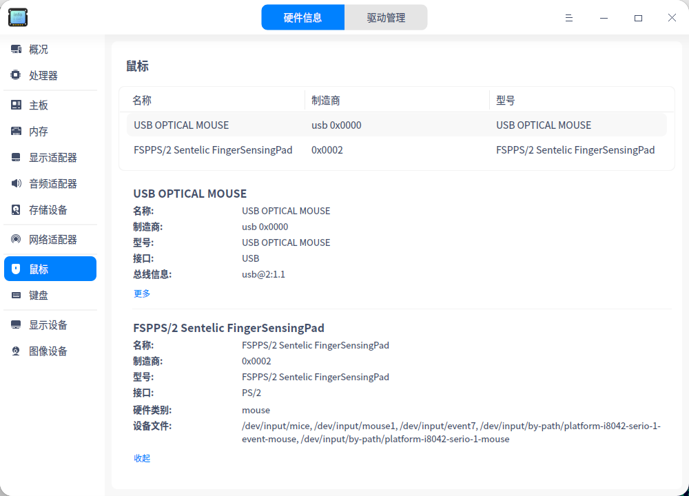
Task: Switch to the 驱动管理 tab
Action: tap(386, 17)
